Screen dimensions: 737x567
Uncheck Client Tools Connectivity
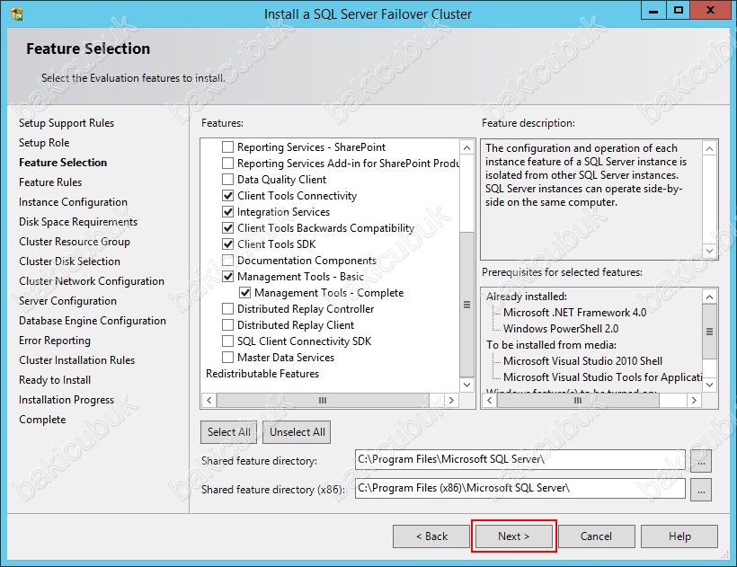227,195
